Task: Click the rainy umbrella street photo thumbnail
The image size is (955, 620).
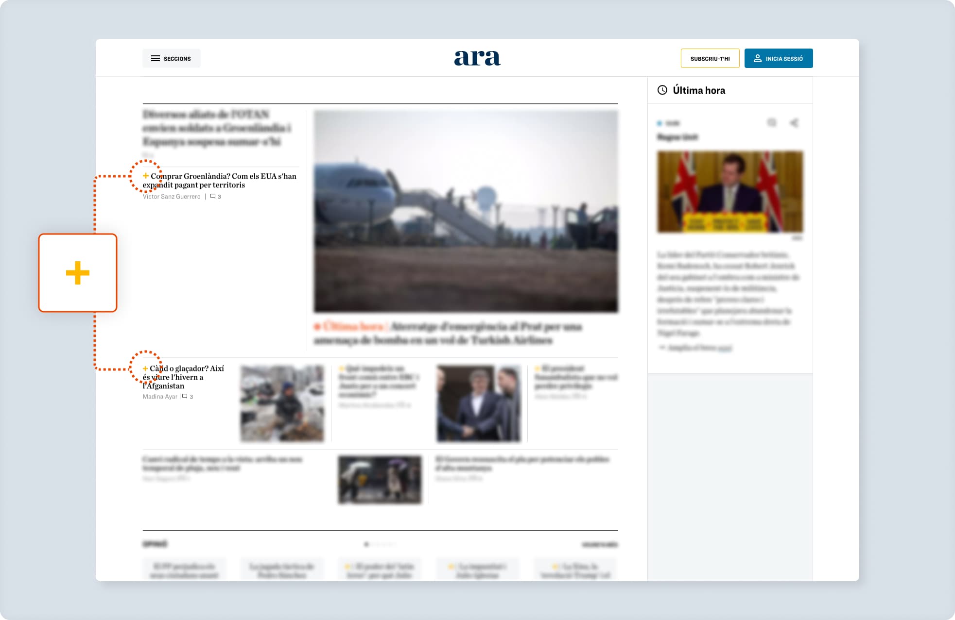Action: [x=380, y=479]
